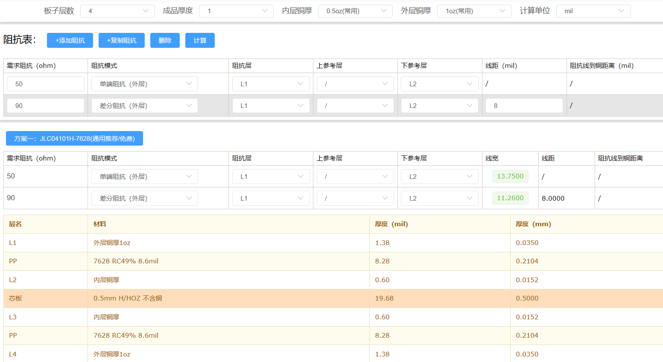This screenshot has width=663, height=362.
Task: Open 单端阻抗(外层) dropdown in 方案一 results
Action: tap(145, 176)
